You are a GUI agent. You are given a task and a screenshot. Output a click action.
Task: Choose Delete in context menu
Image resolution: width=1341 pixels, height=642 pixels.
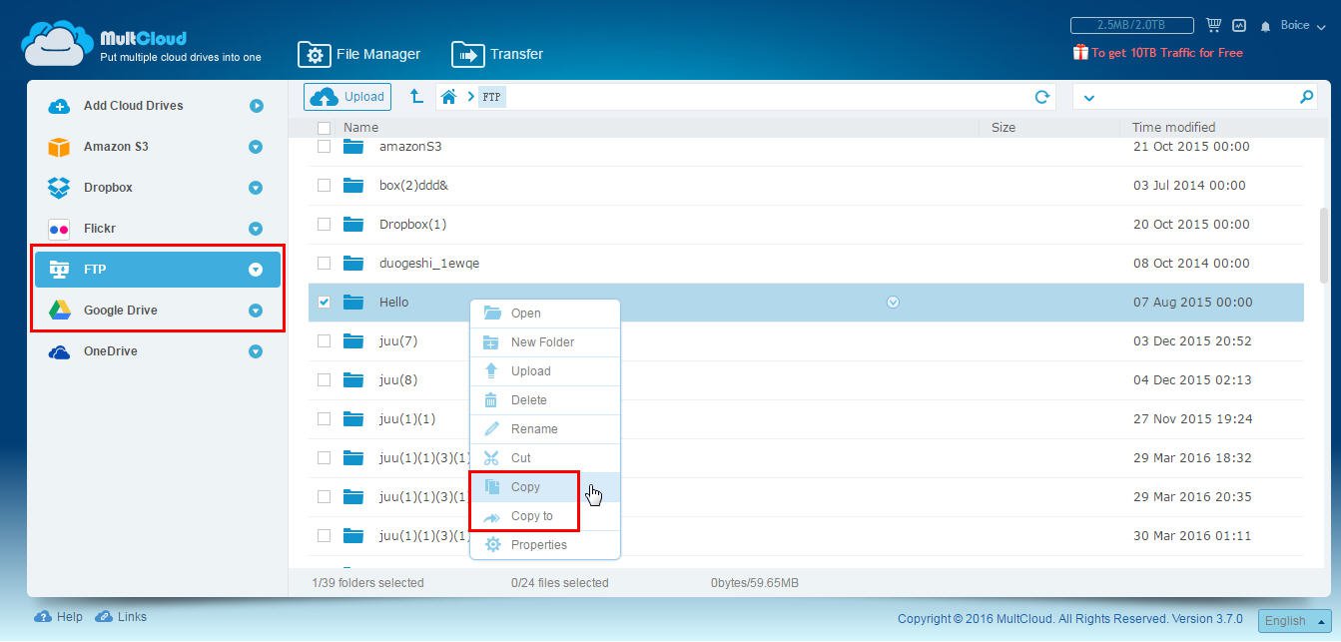pyautogui.click(x=545, y=400)
